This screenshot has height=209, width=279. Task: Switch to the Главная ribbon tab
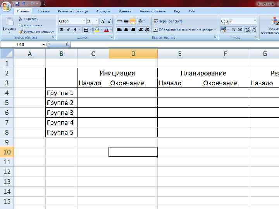point(23,11)
